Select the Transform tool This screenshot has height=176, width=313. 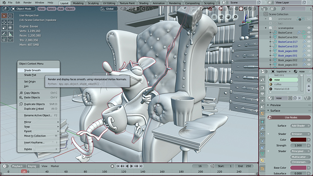[x=10, y=28]
